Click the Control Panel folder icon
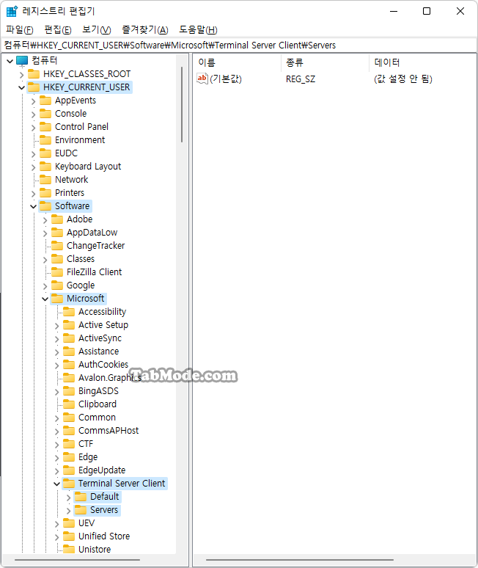This screenshot has height=568, width=478. (x=45, y=127)
